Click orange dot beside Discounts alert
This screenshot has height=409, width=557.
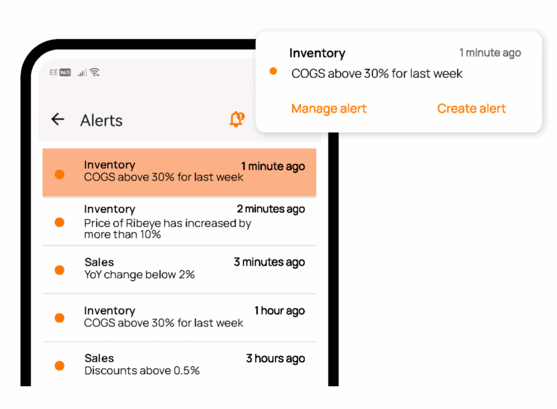click(60, 365)
